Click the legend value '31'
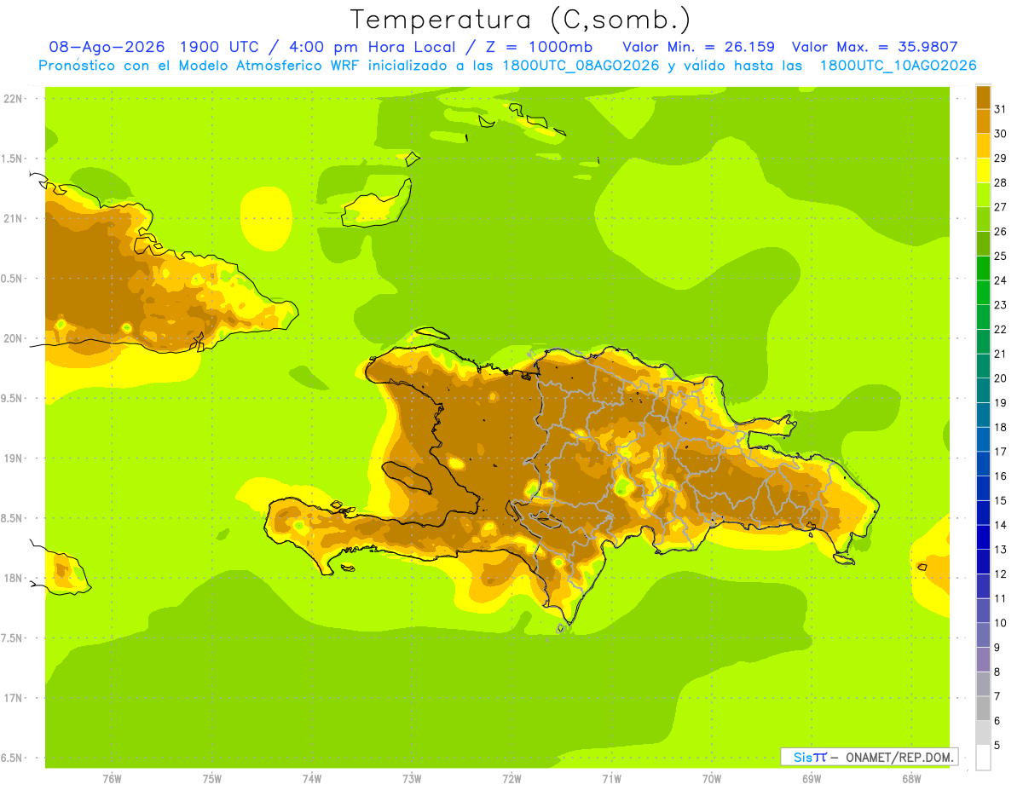Image resolution: width=1023 pixels, height=790 pixels. [1001, 109]
